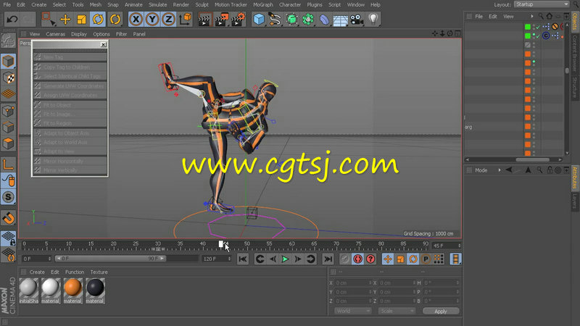Add a light object
Viewport: 580px width, 326px height.
tap(373, 20)
